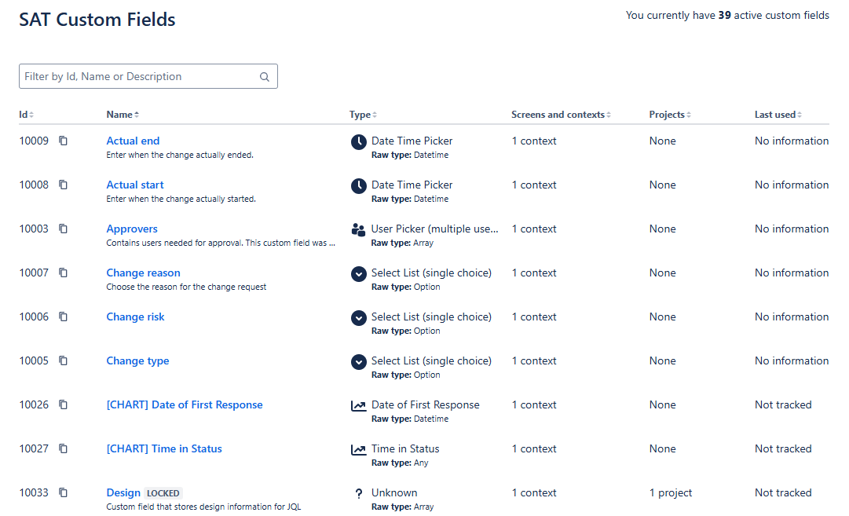Copy the ID 10033 of Design field

[x=64, y=493]
